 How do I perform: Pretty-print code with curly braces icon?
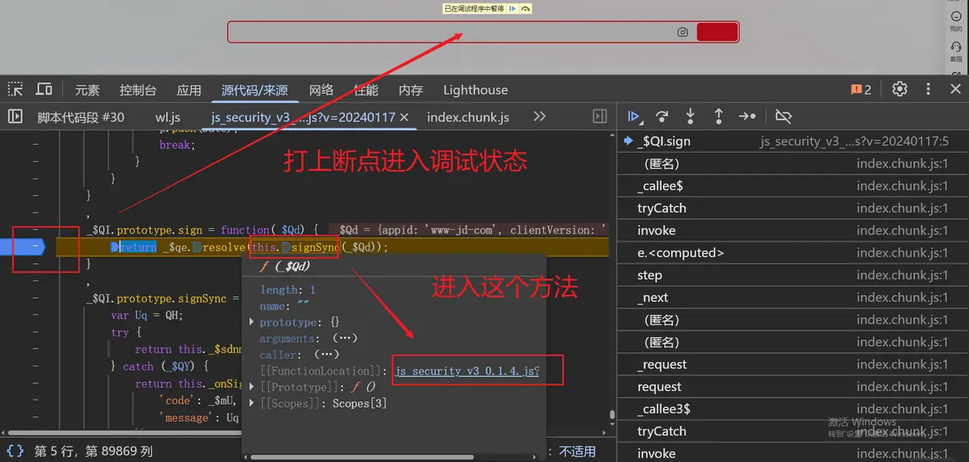click(15, 451)
